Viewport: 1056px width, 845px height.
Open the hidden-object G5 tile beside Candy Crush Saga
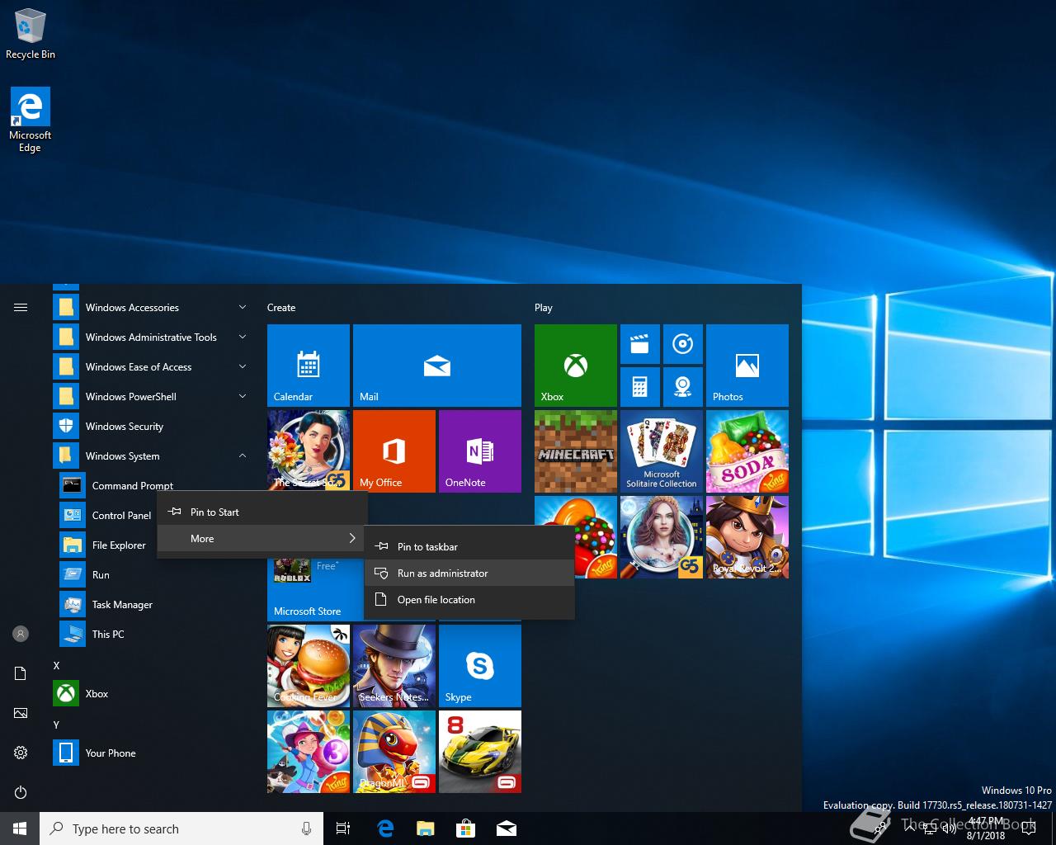(662, 537)
